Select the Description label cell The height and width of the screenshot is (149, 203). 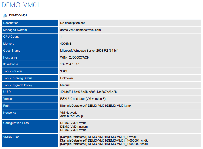click(x=30, y=23)
